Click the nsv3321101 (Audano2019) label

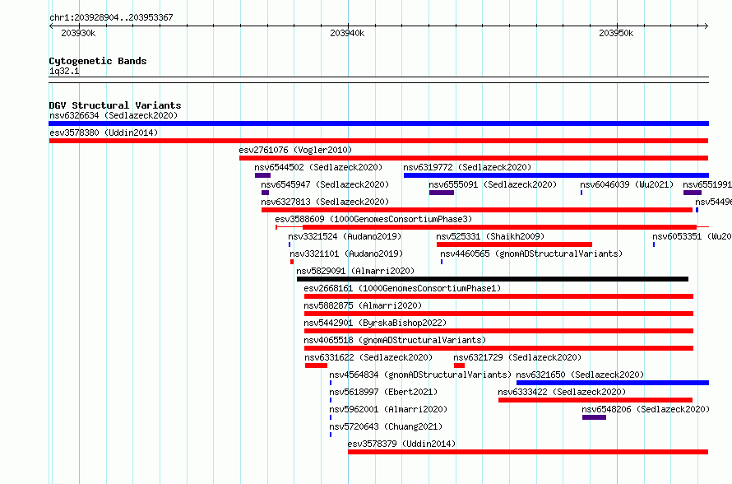tap(346, 254)
